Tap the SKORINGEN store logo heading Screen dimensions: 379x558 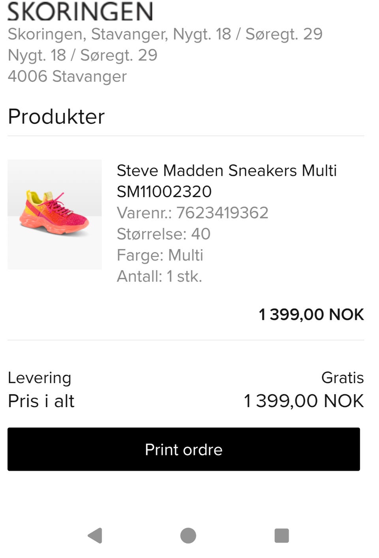coord(80,11)
